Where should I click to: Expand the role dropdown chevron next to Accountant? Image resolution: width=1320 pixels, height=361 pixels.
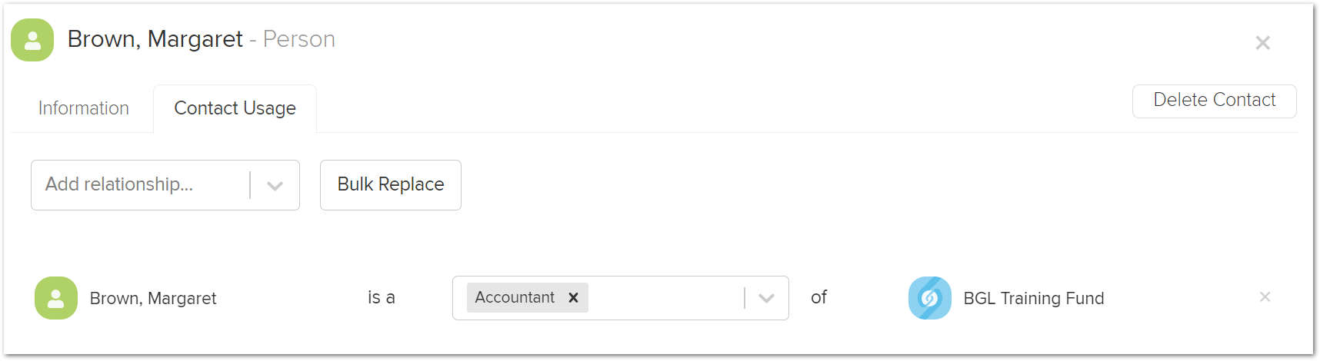click(x=766, y=298)
